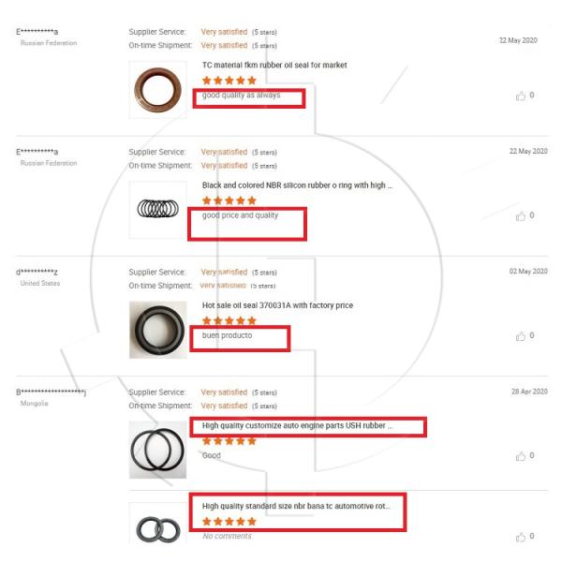Click the Mongolia reviewer's masked name
The image size is (562, 562).
pyautogui.click(x=52, y=392)
